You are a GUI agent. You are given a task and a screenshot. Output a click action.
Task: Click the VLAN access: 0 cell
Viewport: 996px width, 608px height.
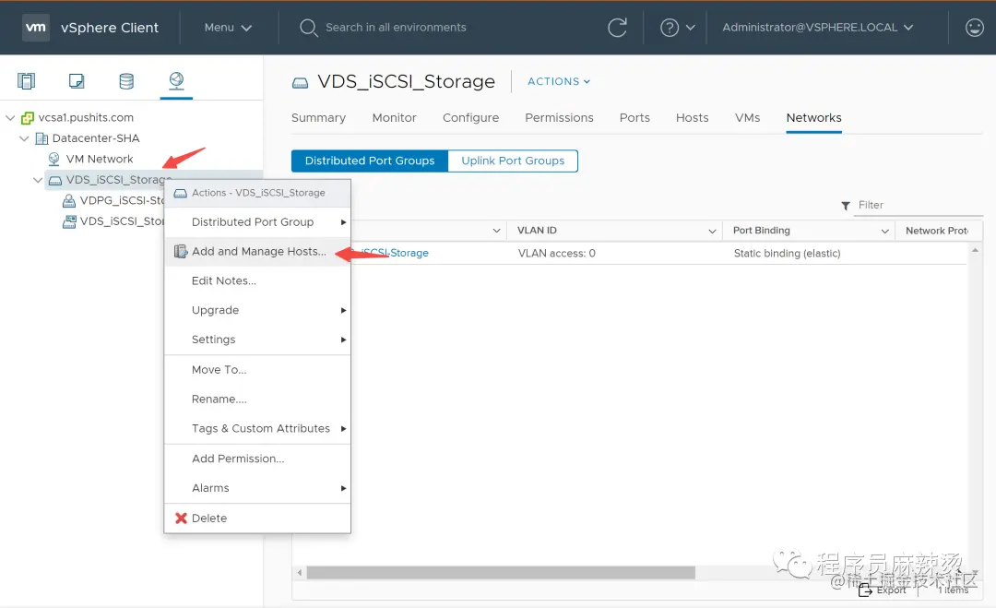click(x=556, y=254)
